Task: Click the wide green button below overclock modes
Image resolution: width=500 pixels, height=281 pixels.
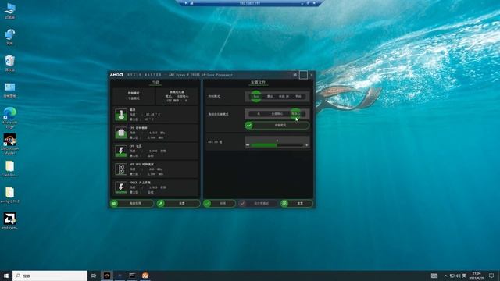Action: pyautogui.click(x=277, y=126)
